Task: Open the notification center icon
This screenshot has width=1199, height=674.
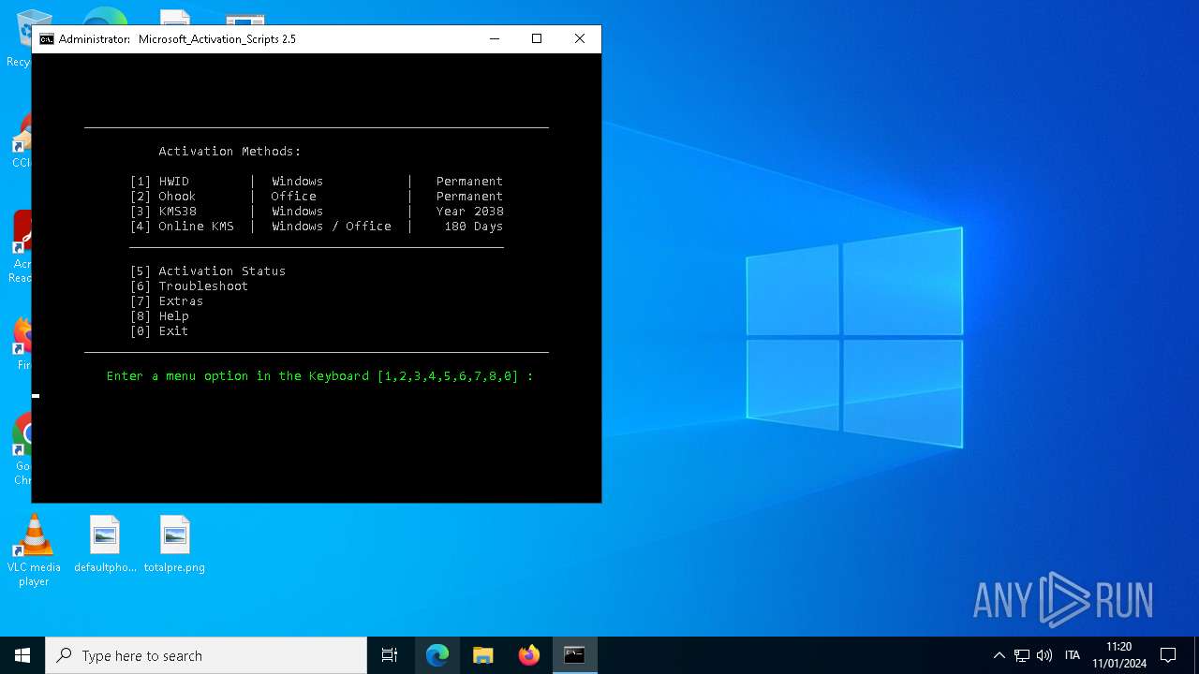Action: (x=1168, y=655)
